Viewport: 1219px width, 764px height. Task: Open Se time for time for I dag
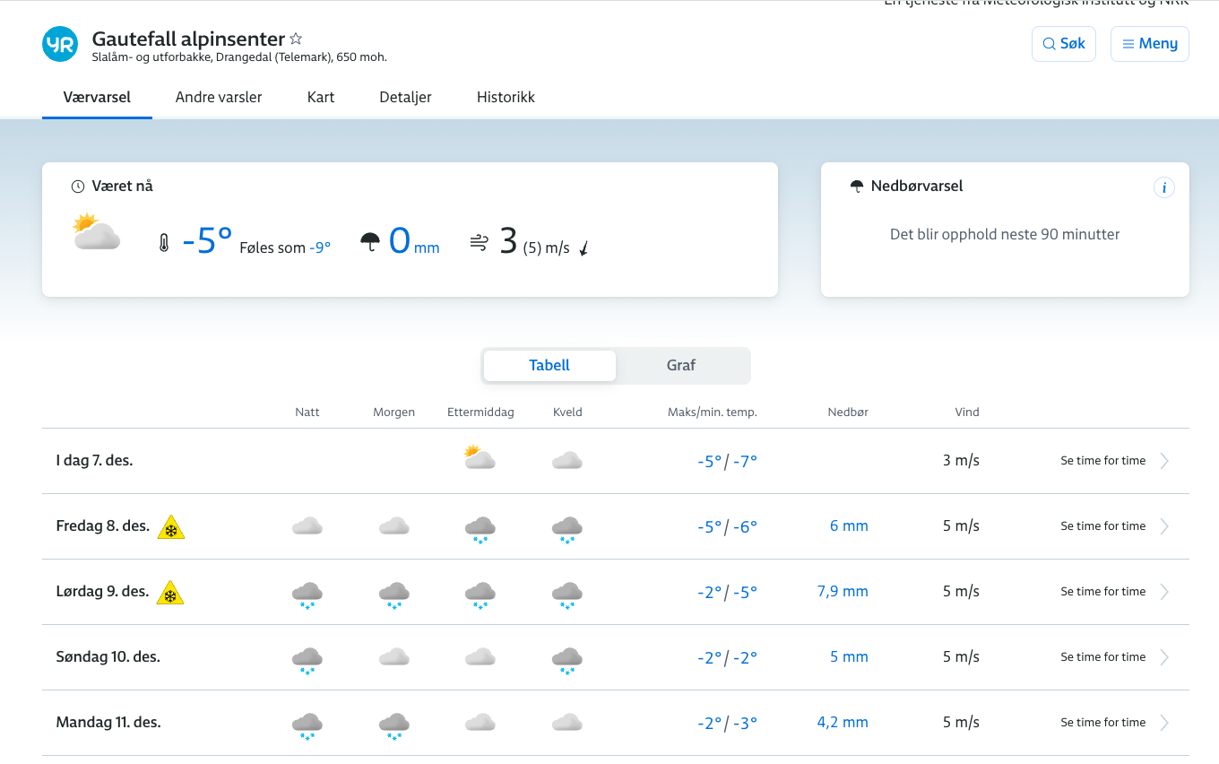coord(1103,461)
